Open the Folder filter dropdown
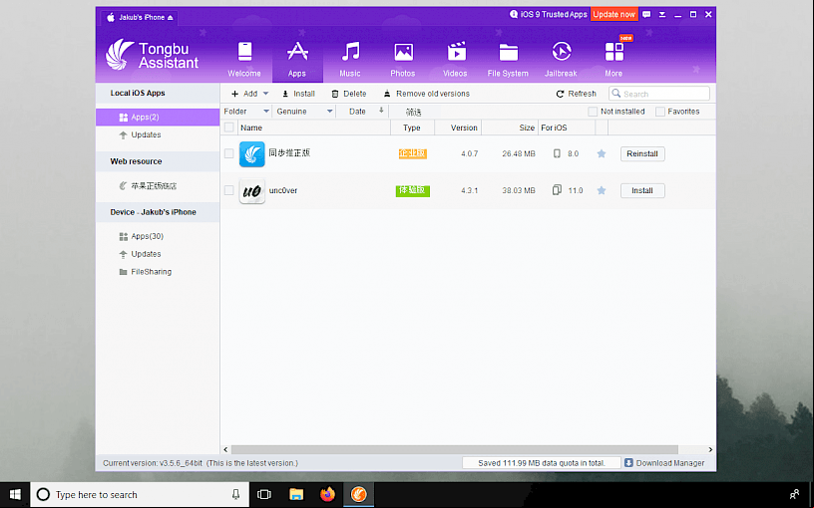The height and width of the screenshot is (508, 814). click(x=246, y=112)
